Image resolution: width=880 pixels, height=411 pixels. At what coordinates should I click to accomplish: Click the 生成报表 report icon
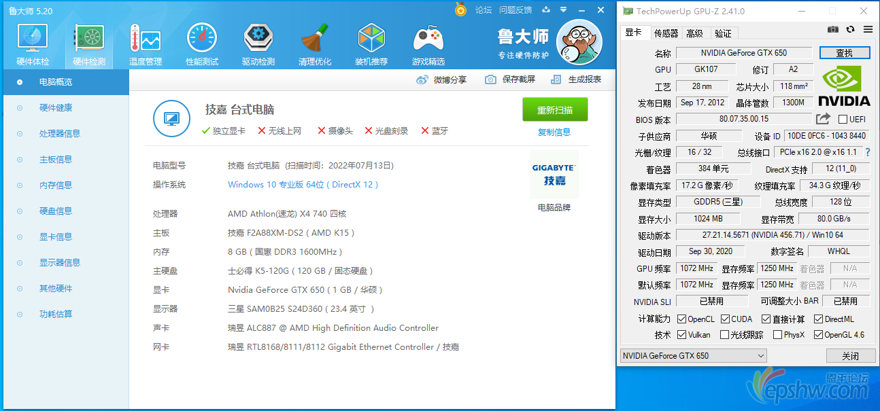pyautogui.click(x=556, y=79)
